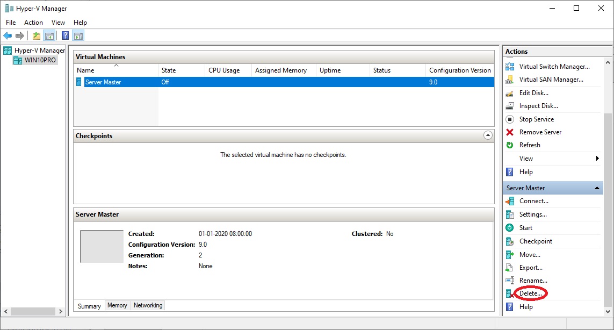Toggle the Show/Hide Console Tree icon
The width and height of the screenshot is (614, 330).
click(49, 36)
